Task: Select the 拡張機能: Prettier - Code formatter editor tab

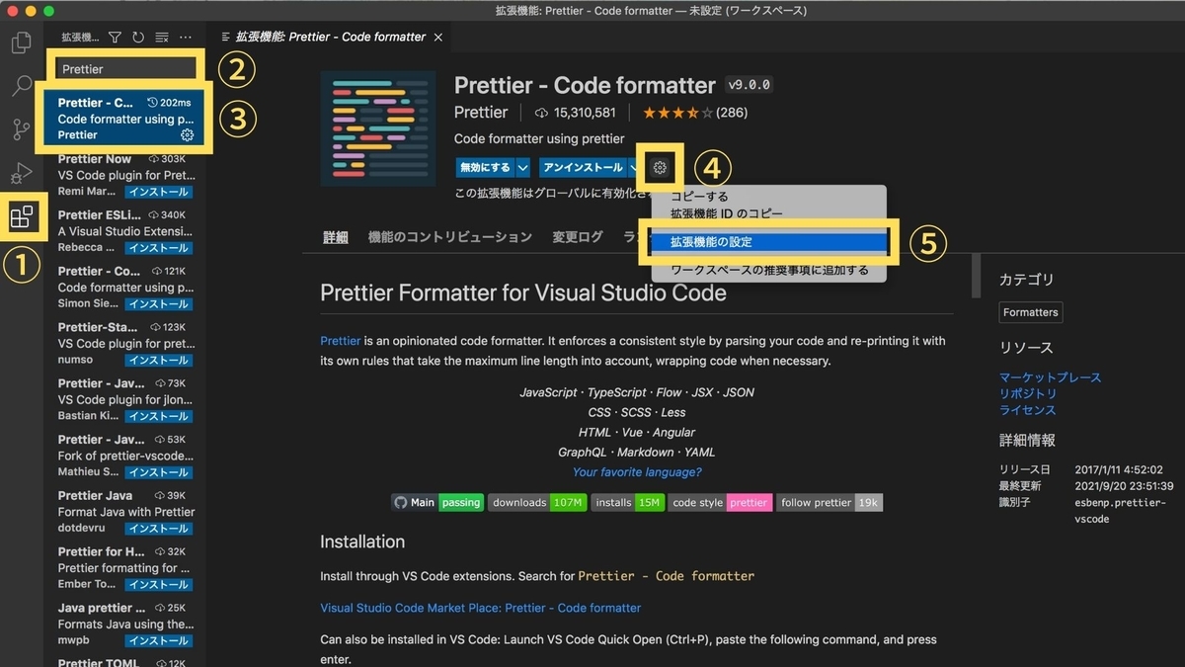Action: 330,38
